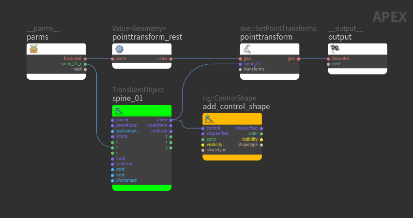Click the t input port on spine_01

[112, 142]
